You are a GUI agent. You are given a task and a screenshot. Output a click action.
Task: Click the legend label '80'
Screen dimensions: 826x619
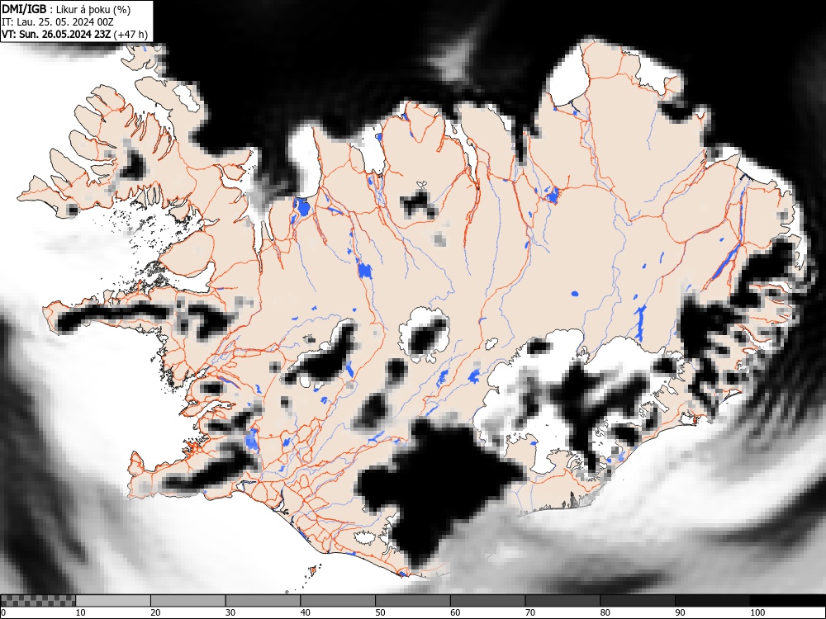(x=605, y=612)
